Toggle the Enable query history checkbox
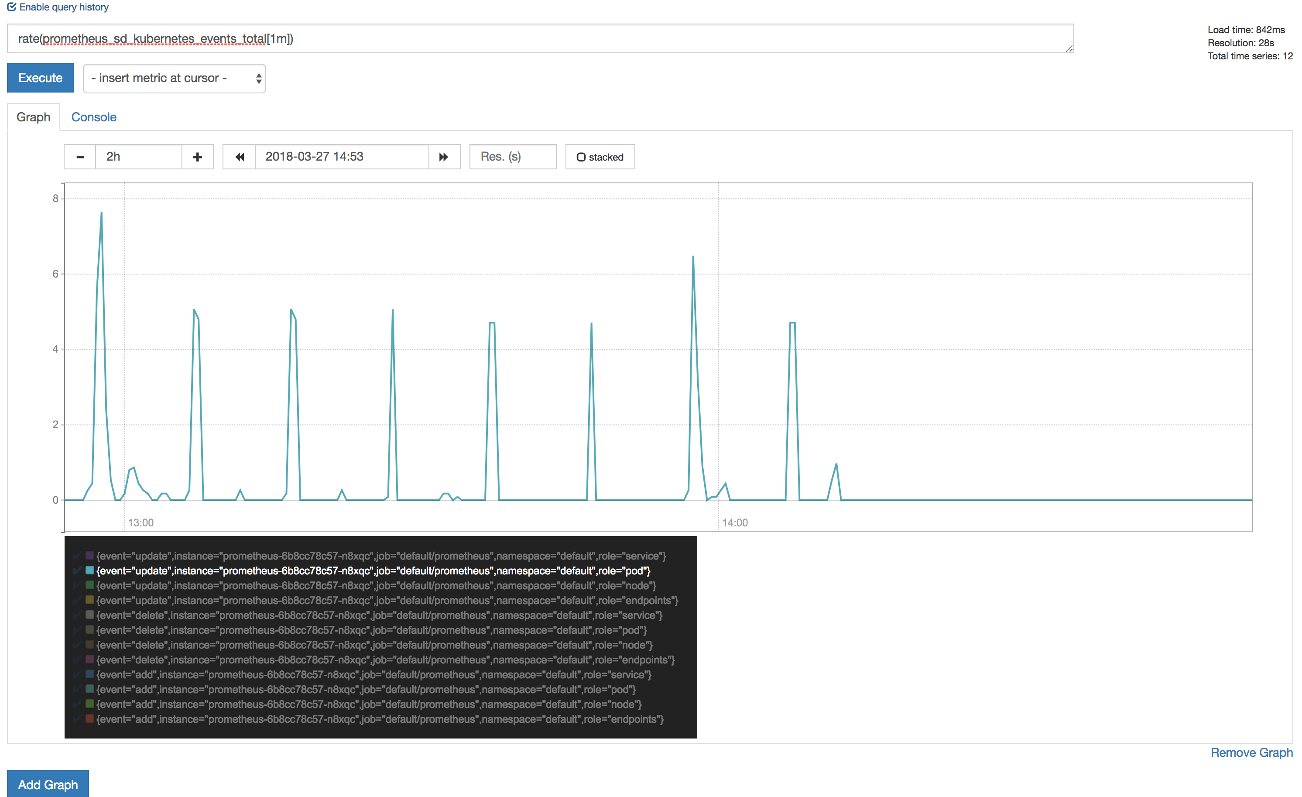 (x=12, y=7)
